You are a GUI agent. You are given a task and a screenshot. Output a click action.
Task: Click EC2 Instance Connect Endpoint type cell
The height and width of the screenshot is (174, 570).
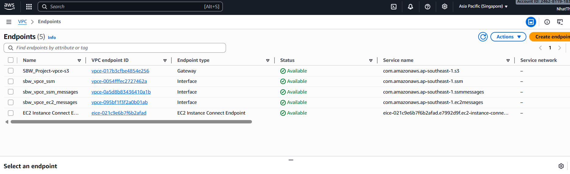point(211,113)
